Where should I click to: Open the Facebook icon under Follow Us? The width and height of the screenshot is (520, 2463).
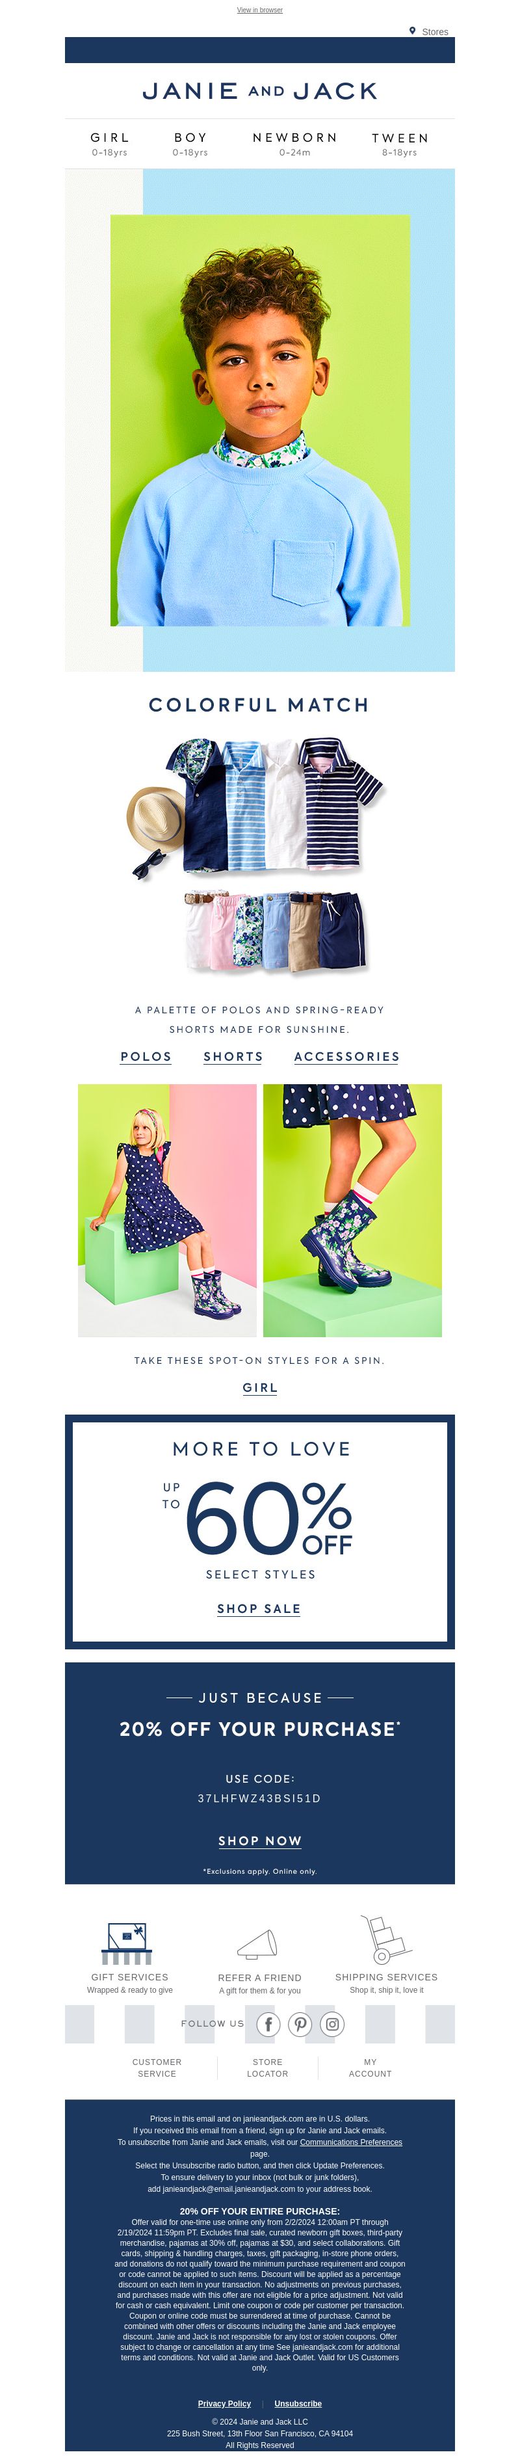pyautogui.click(x=268, y=2024)
